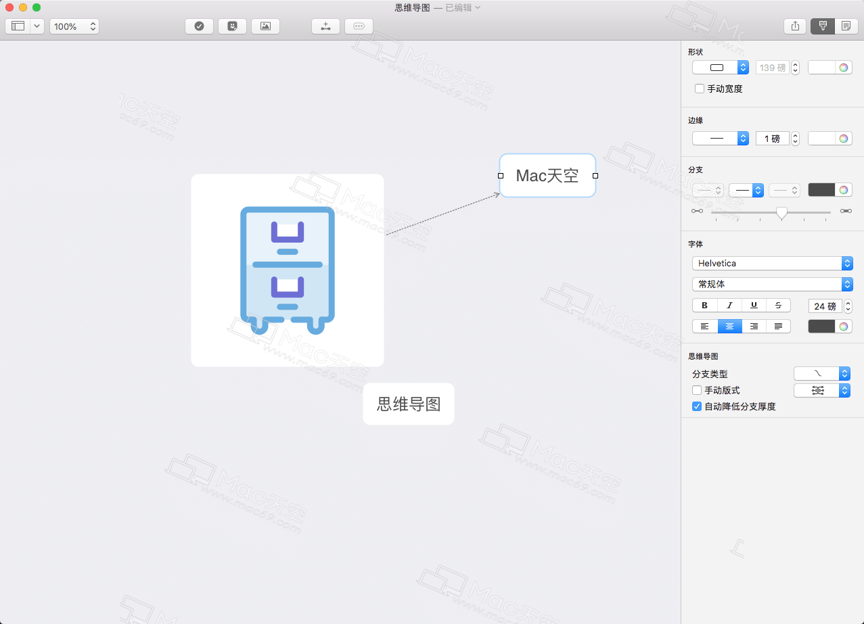Image resolution: width=864 pixels, height=624 pixels.
Task: Toggle the sidebar visibility icon
Action: pyautogui.click(x=18, y=26)
